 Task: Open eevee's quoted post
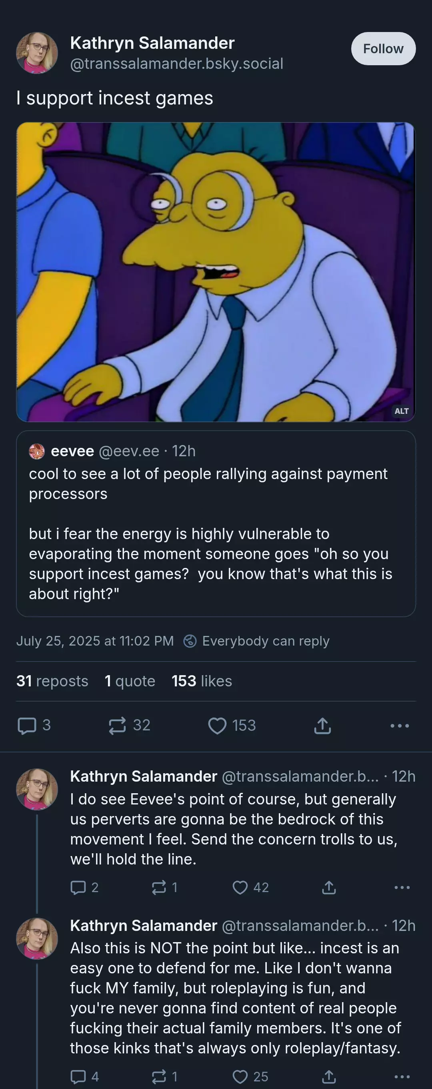point(216,523)
